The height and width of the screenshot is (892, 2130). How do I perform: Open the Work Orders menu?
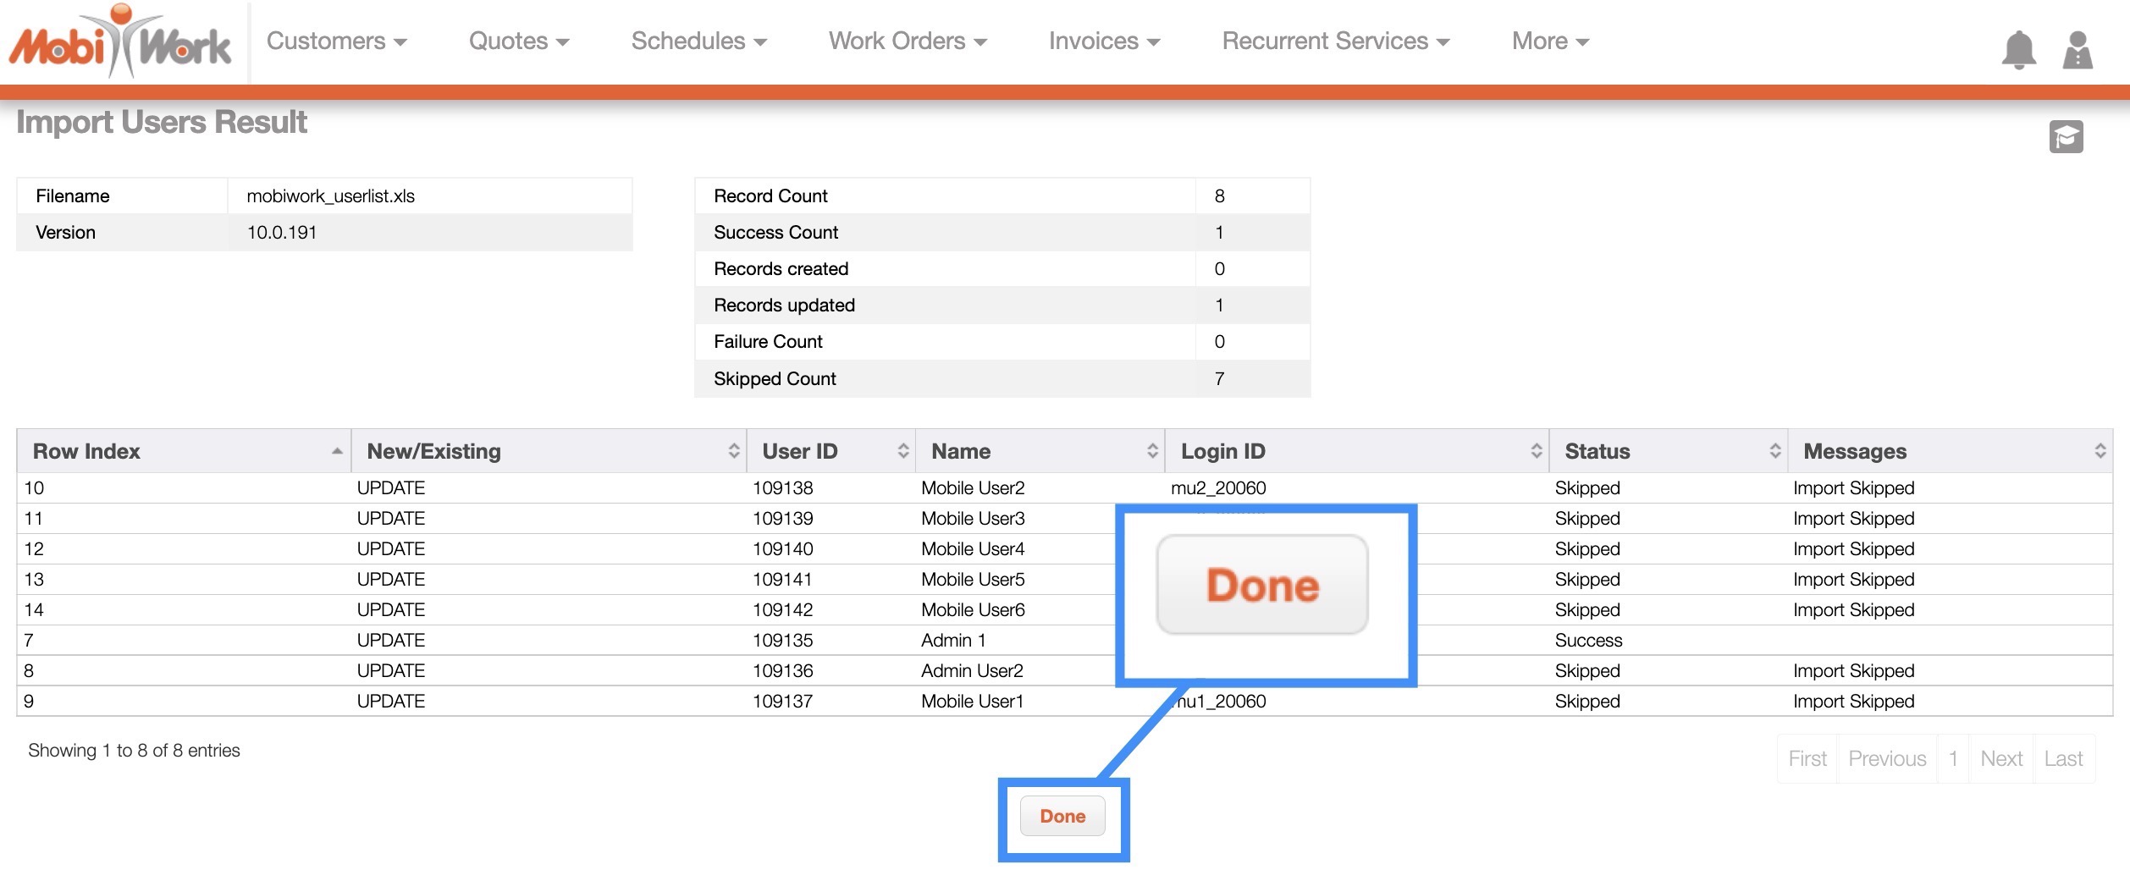point(907,41)
